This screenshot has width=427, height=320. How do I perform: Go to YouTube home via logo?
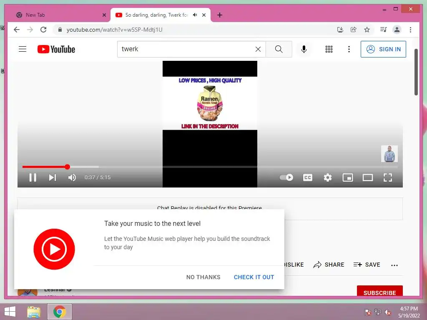[x=56, y=49]
